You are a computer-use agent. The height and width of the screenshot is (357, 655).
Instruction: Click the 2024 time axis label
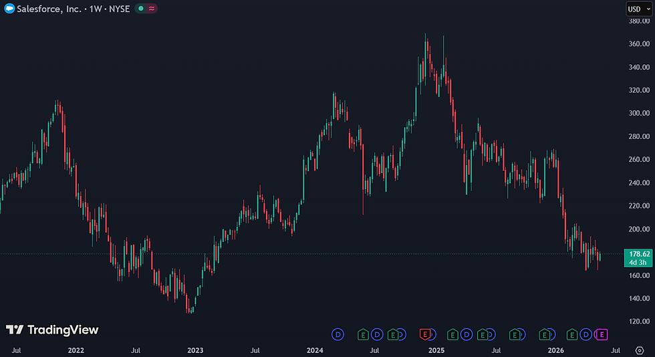click(x=315, y=350)
